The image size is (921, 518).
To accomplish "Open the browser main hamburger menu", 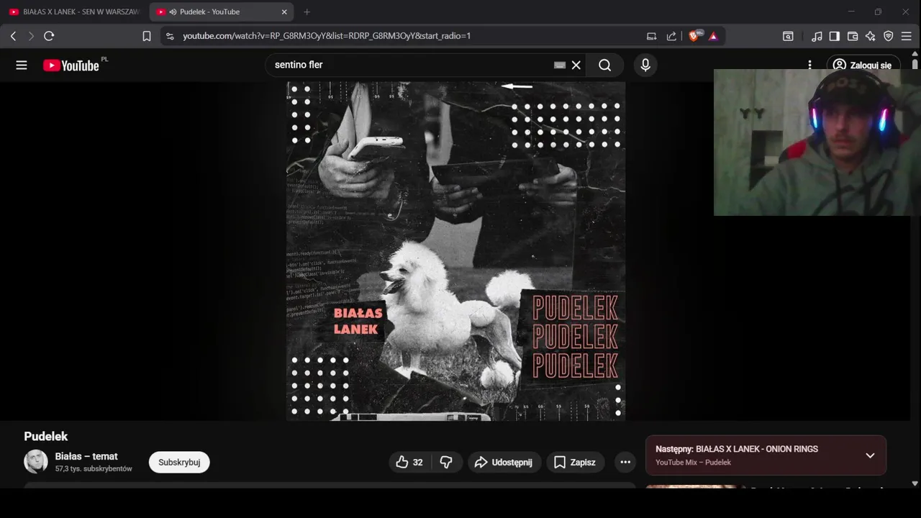I will click(907, 36).
